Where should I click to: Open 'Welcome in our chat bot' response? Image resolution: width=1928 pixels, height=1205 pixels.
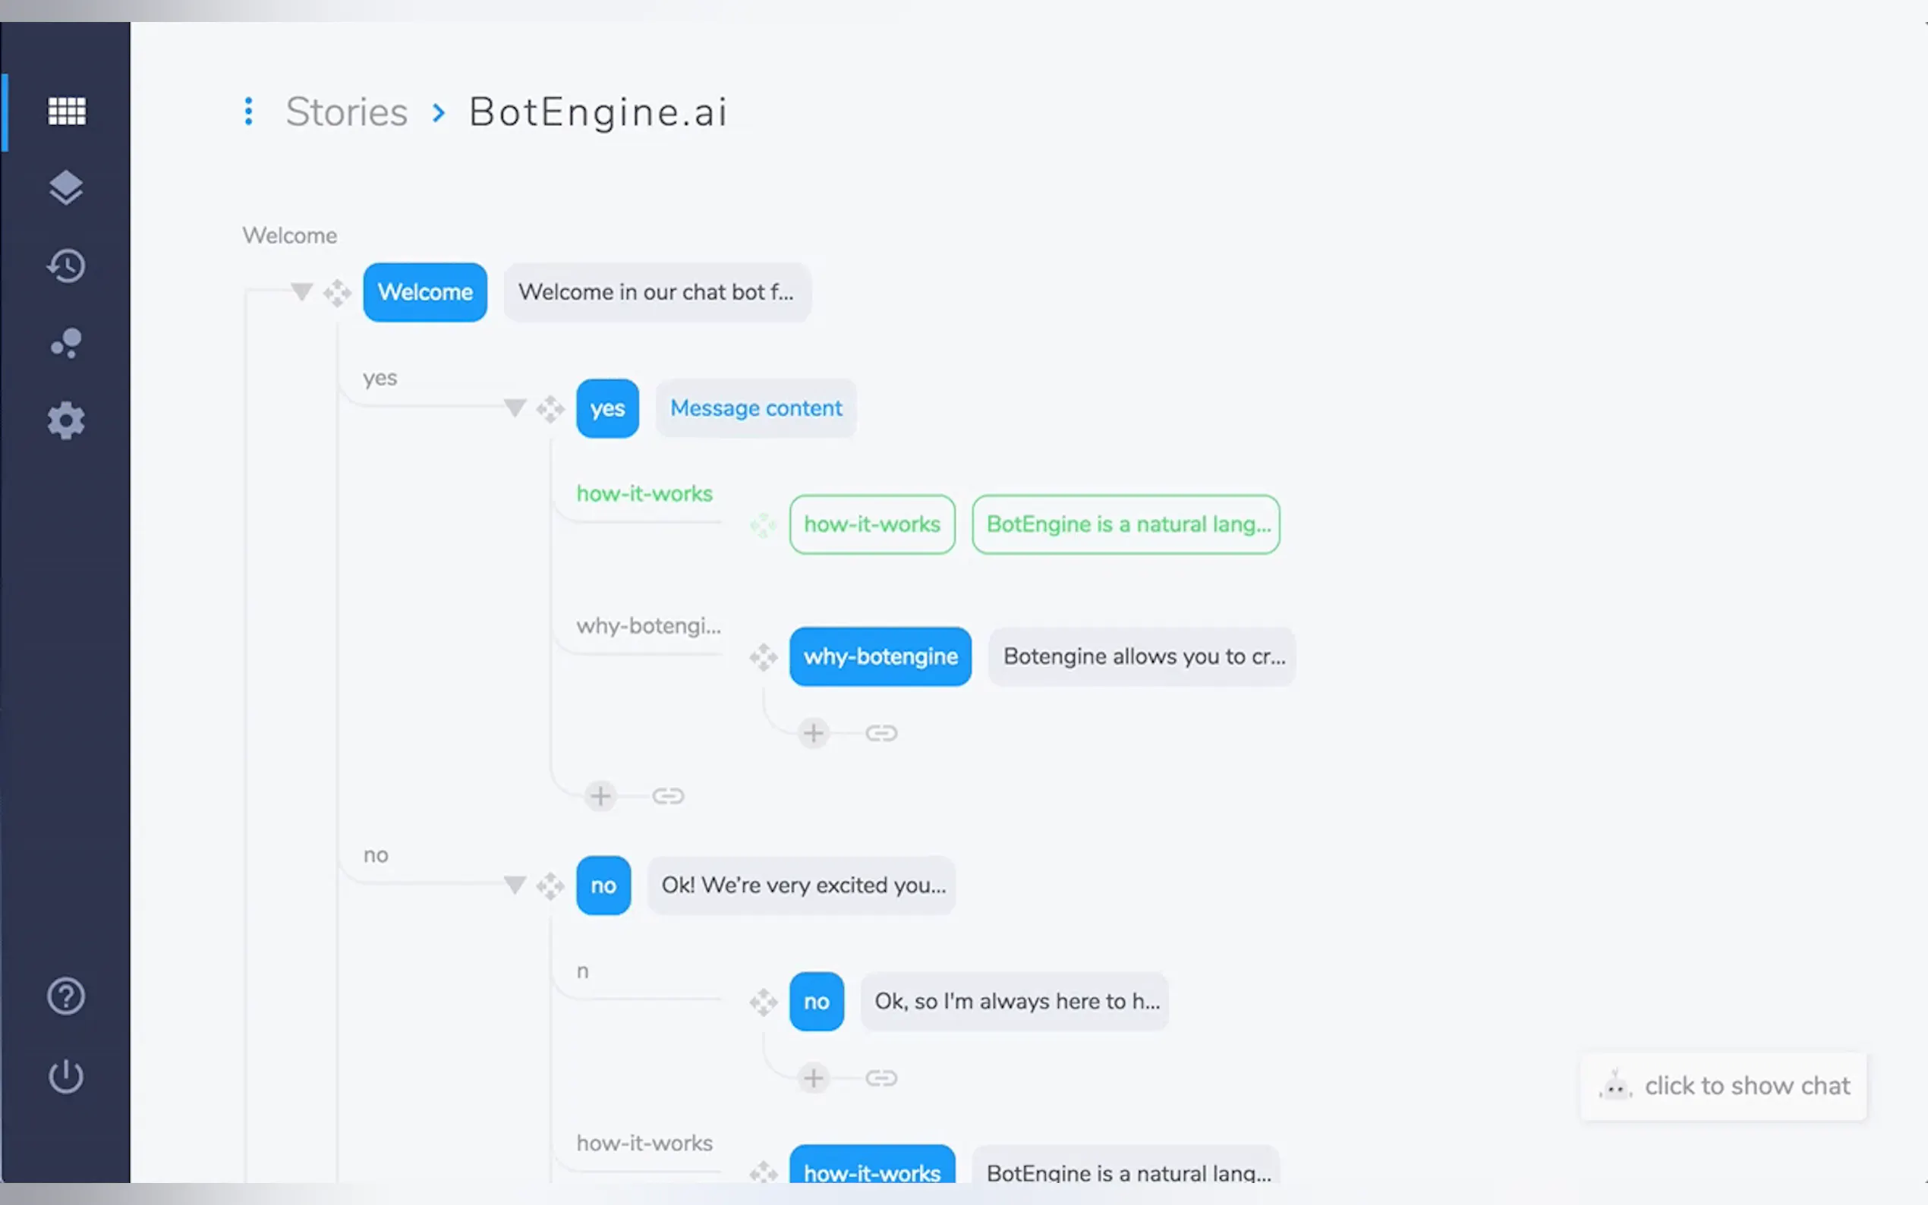click(656, 292)
